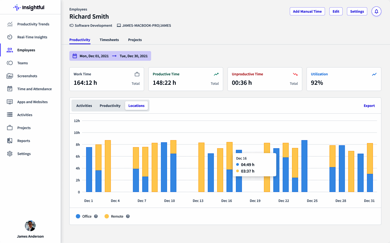This screenshot has height=243, width=390.
Task: Click the notification bell icon
Action: click(376, 11)
